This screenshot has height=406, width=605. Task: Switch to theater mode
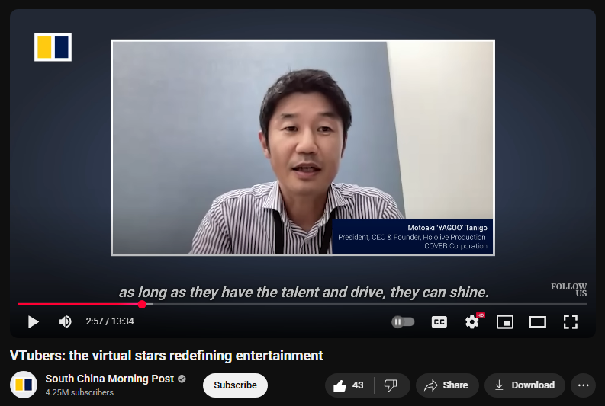[538, 322]
